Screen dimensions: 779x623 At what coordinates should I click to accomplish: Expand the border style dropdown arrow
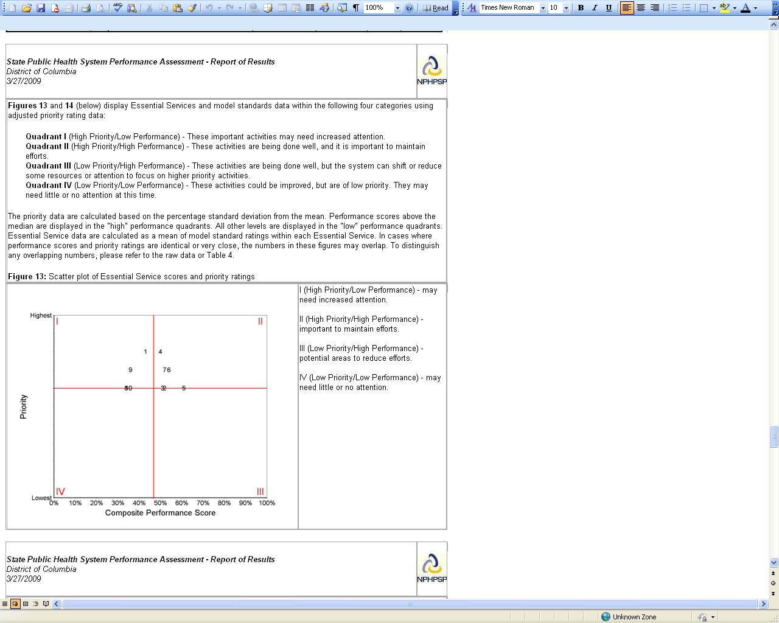tap(714, 8)
